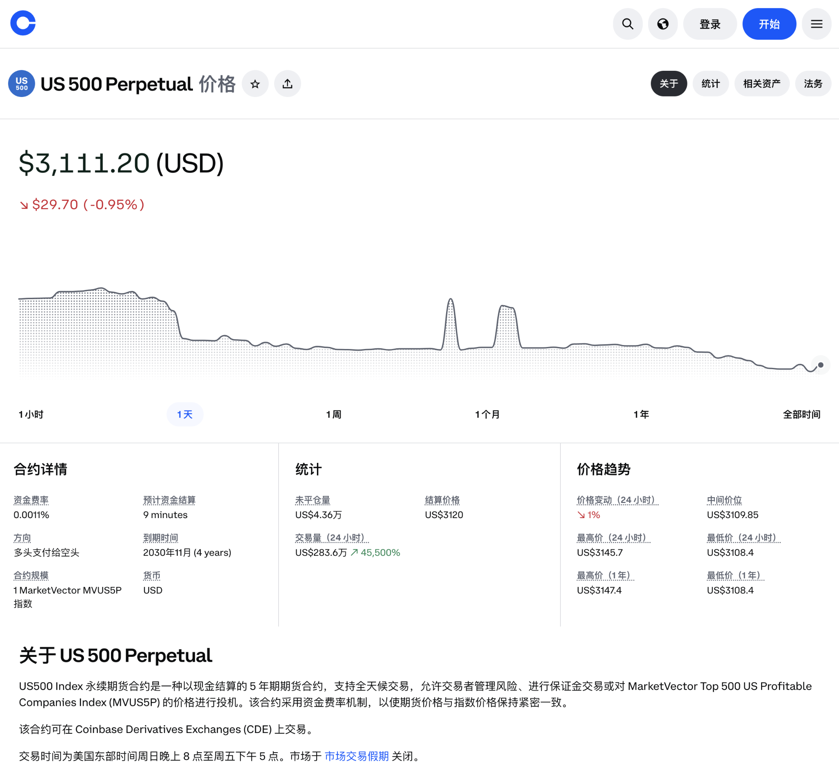Image resolution: width=839 pixels, height=780 pixels.
Task: Click the 中间价位 label
Action: tap(724, 500)
